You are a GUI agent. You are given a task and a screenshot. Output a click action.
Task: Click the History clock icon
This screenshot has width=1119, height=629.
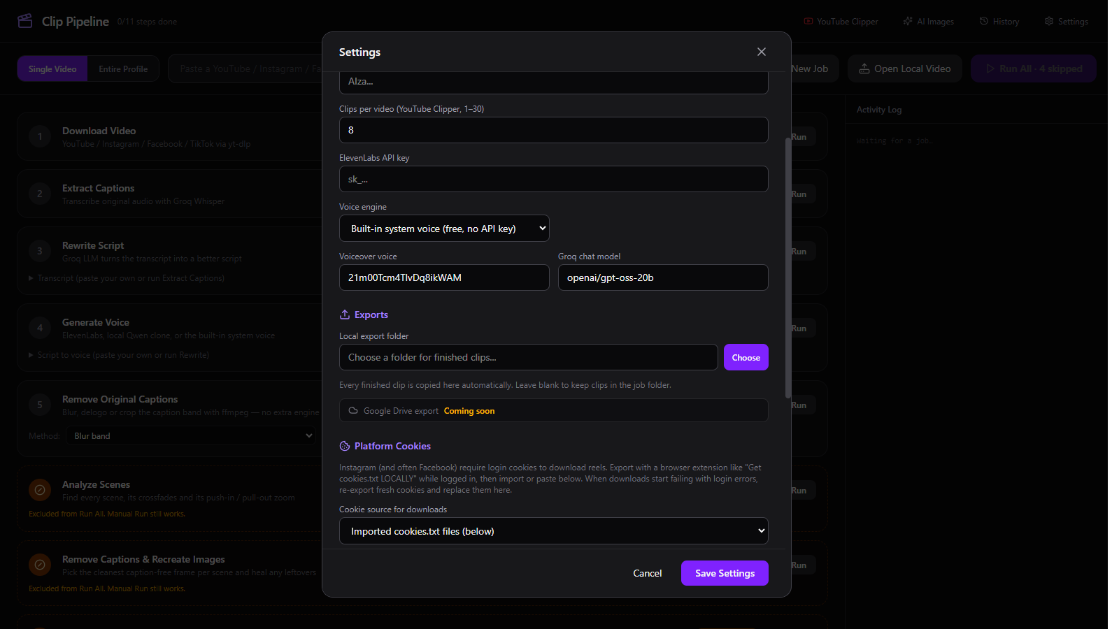click(x=984, y=22)
